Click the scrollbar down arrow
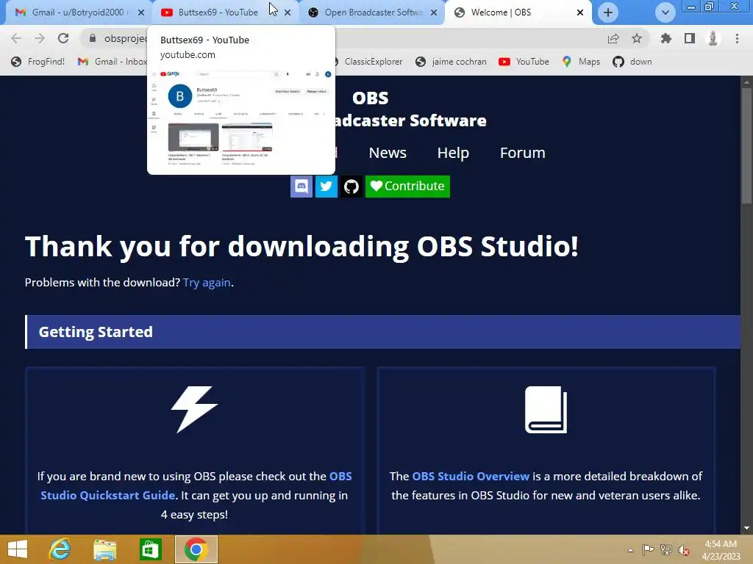The width and height of the screenshot is (753, 564). coord(746,528)
